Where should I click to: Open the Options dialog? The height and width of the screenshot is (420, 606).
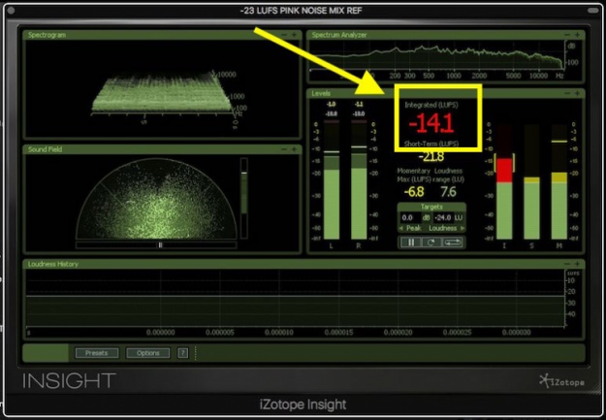[x=147, y=353]
